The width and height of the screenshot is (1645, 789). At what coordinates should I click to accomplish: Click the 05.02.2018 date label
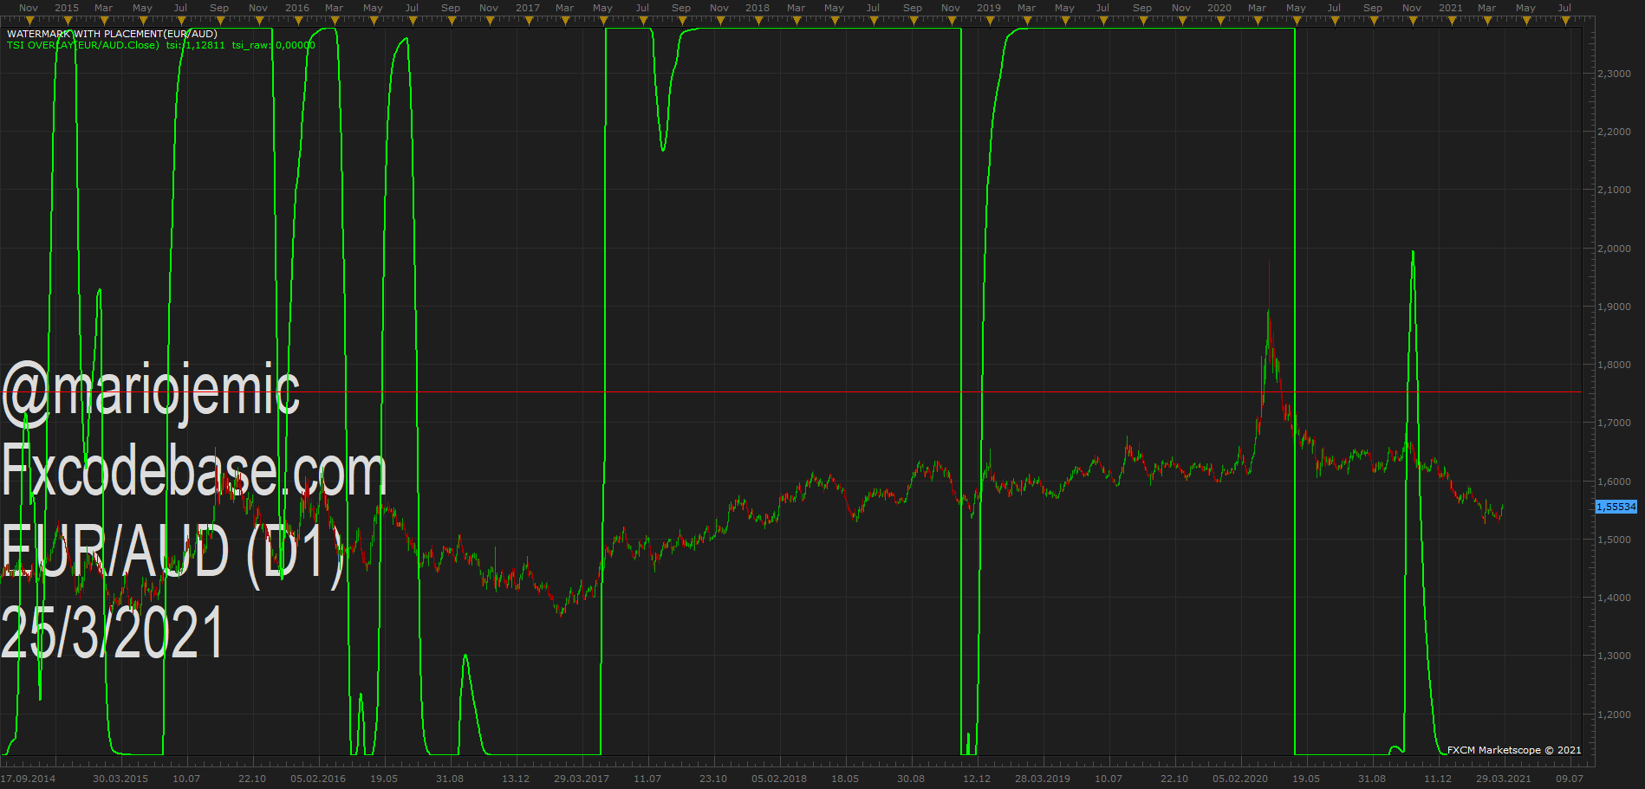point(779,779)
